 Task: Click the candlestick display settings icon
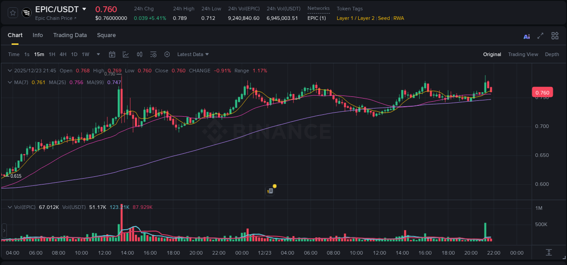[139, 54]
